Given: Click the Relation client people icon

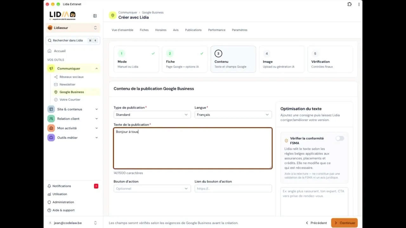Looking at the screenshot, I should point(51,119).
